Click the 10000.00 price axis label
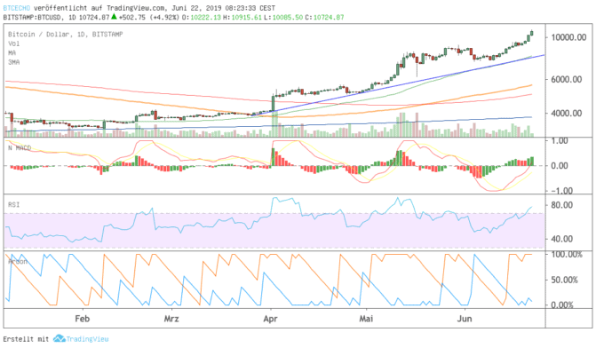 click(x=568, y=37)
